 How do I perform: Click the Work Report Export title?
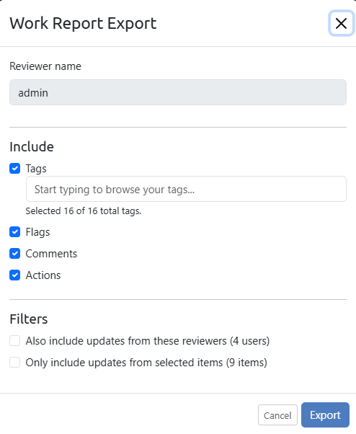pos(83,23)
